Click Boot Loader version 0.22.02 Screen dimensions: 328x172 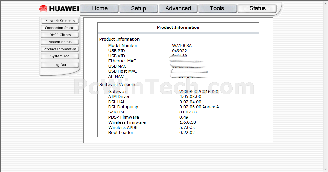coord(187,132)
